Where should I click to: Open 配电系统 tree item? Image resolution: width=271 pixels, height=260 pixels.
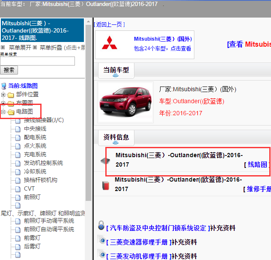tap(35, 137)
